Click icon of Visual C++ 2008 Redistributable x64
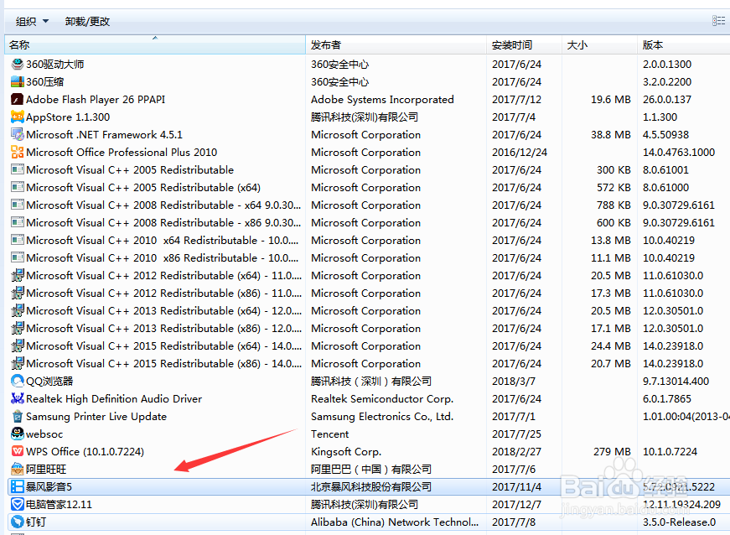730x535 pixels. click(18, 205)
